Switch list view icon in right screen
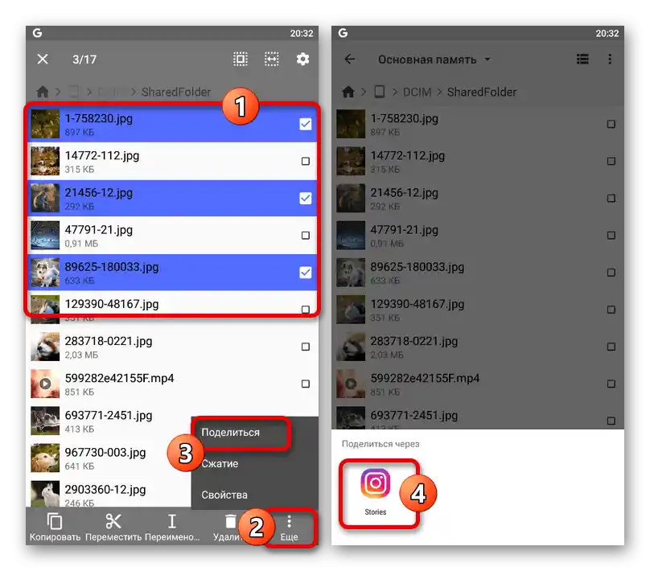Image resolution: width=650 pixels, height=571 pixels. 582,60
